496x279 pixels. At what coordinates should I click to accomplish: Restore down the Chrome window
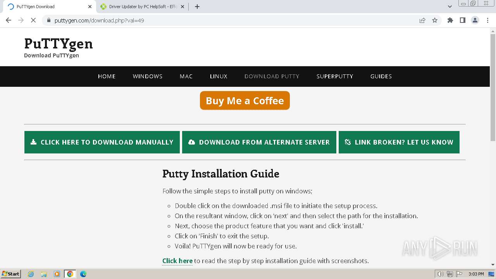473,3
